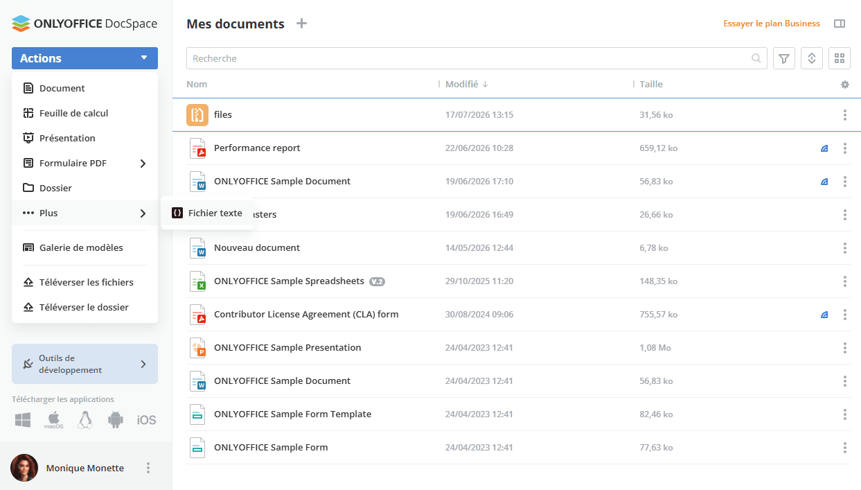Viewport: 861px width, 490px height.
Task: Click version badge V.2 on Sample Spreadsheets
Action: click(x=377, y=281)
